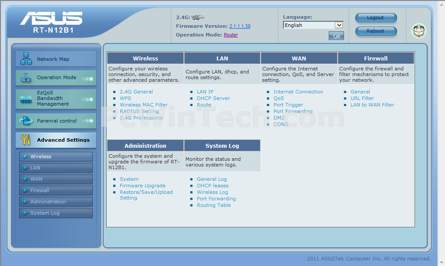This screenshot has height=266, width=445.
Task: Click arrow icon beside Firewall submenu
Action: [25, 190]
